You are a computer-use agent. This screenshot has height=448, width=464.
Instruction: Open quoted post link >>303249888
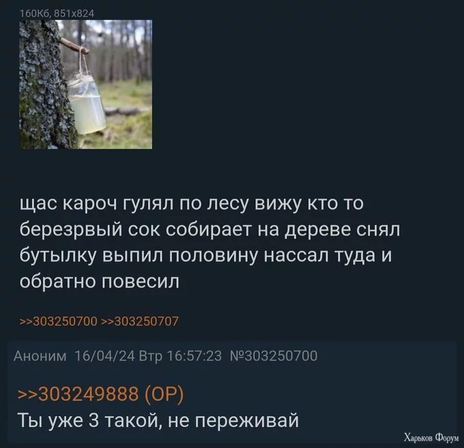(x=78, y=394)
